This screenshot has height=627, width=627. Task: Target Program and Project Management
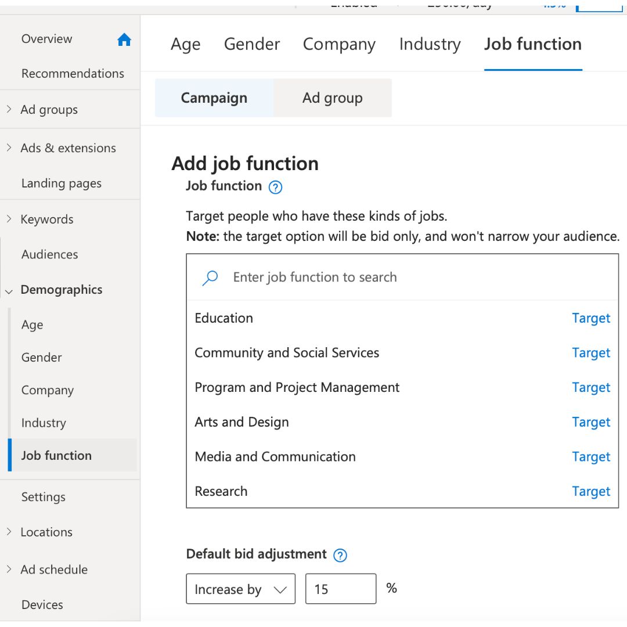coord(591,387)
